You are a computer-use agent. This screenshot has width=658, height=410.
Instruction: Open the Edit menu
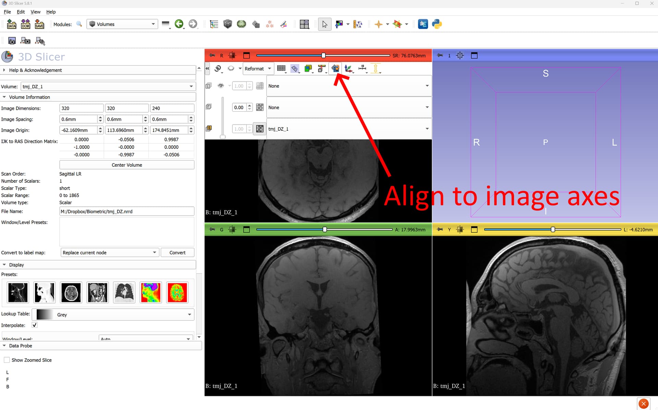pyautogui.click(x=21, y=12)
